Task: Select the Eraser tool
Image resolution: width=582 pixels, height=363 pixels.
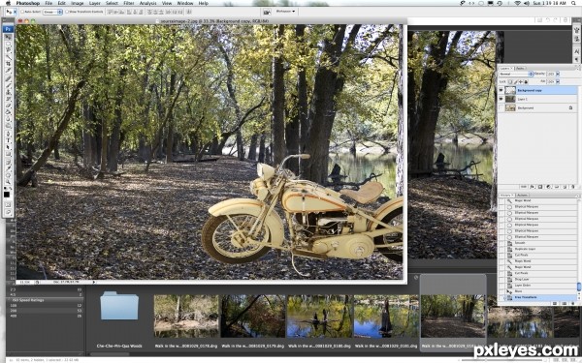Action: point(8,106)
